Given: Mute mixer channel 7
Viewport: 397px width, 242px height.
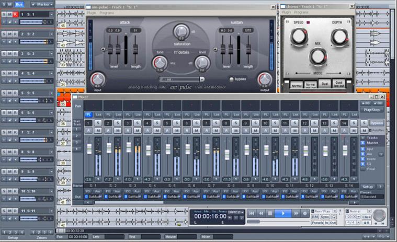Looking at the screenshot, I should click(216, 131).
